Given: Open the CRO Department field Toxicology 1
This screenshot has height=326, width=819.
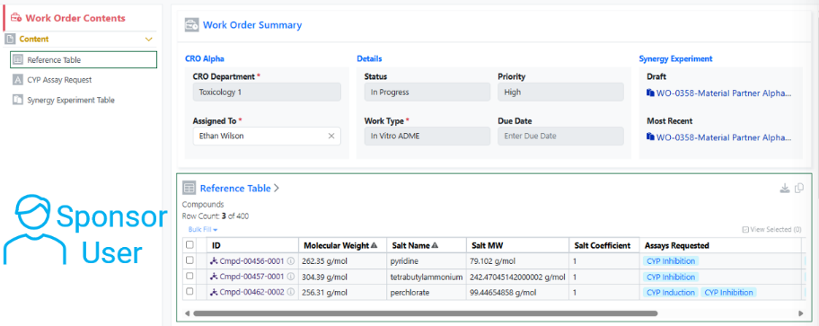Looking at the screenshot, I should click(x=267, y=92).
